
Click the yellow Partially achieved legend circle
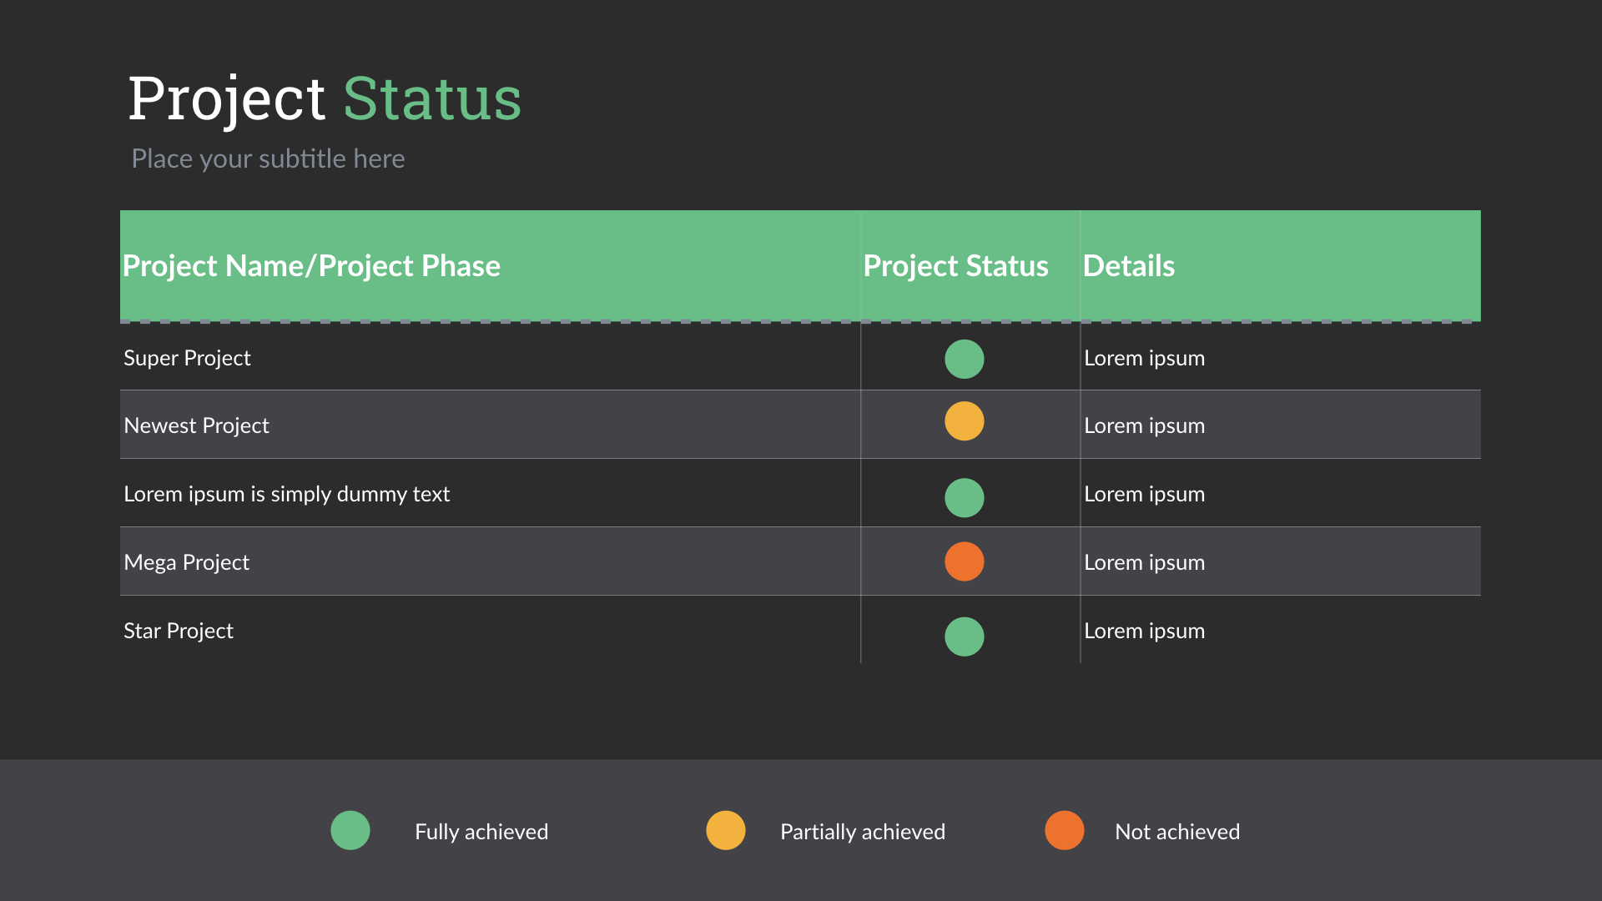pos(726,830)
